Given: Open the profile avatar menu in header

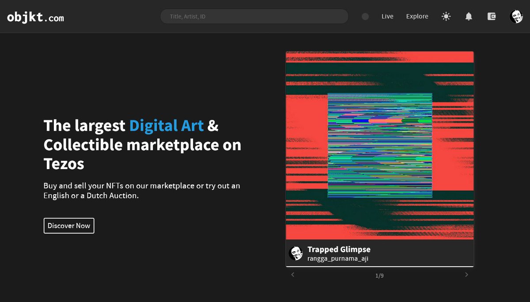Looking at the screenshot, I should click(516, 16).
